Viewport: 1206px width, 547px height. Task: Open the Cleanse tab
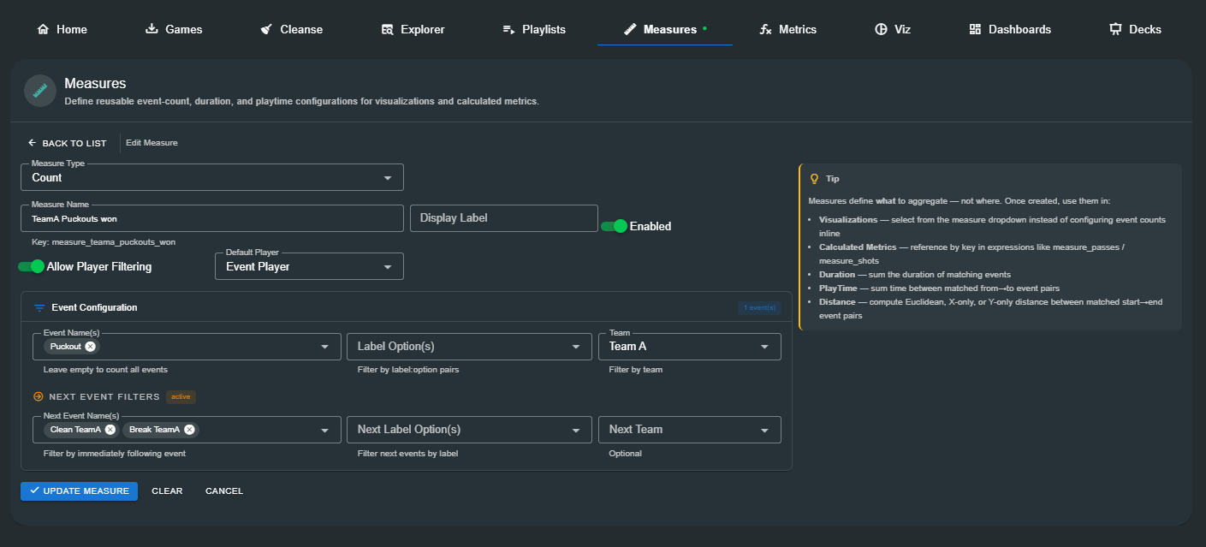pyautogui.click(x=291, y=29)
